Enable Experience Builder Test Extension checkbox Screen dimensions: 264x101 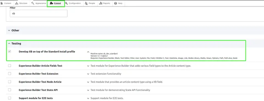point(10,74)
